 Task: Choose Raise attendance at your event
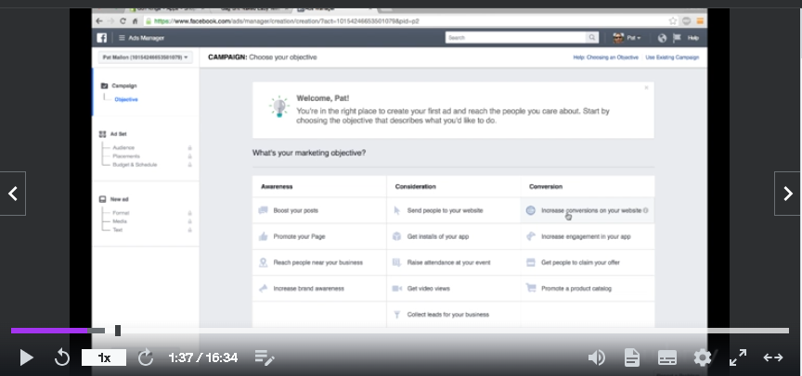point(454,262)
